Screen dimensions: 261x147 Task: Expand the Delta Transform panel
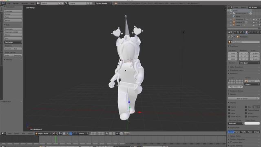pyautogui.click(x=236, y=67)
